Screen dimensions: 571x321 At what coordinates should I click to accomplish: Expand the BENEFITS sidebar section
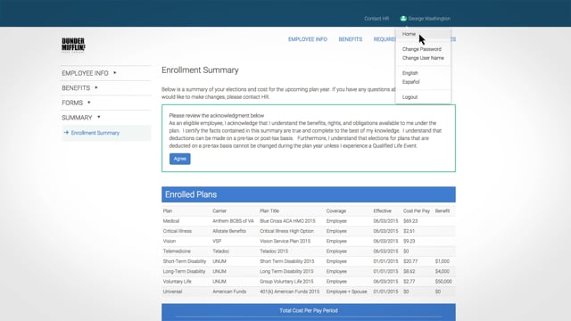(x=79, y=88)
